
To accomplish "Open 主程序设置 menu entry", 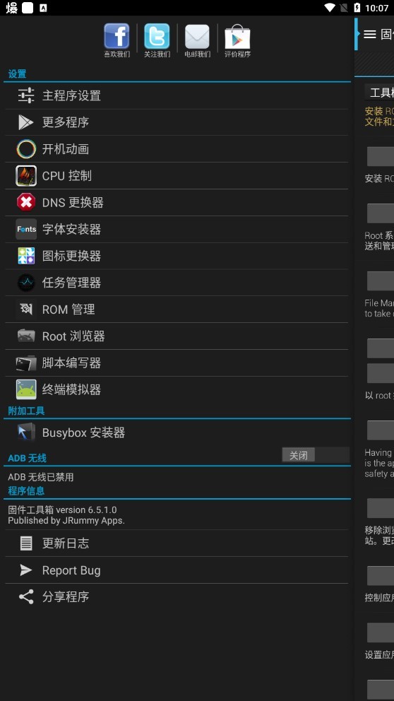I will coord(177,95).
